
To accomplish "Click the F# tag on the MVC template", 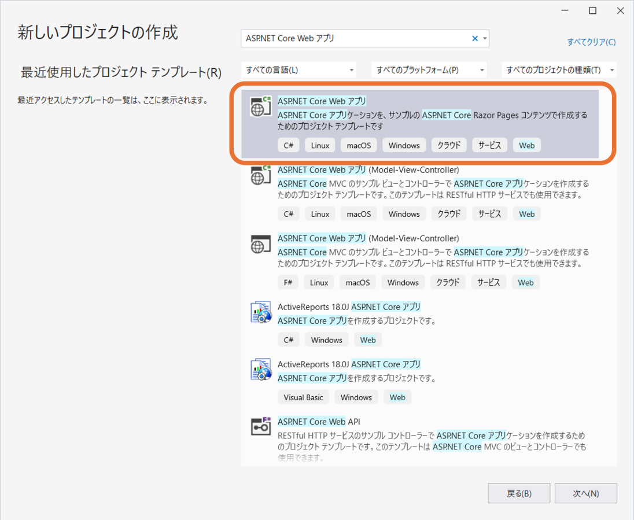I will pos(288,283).
